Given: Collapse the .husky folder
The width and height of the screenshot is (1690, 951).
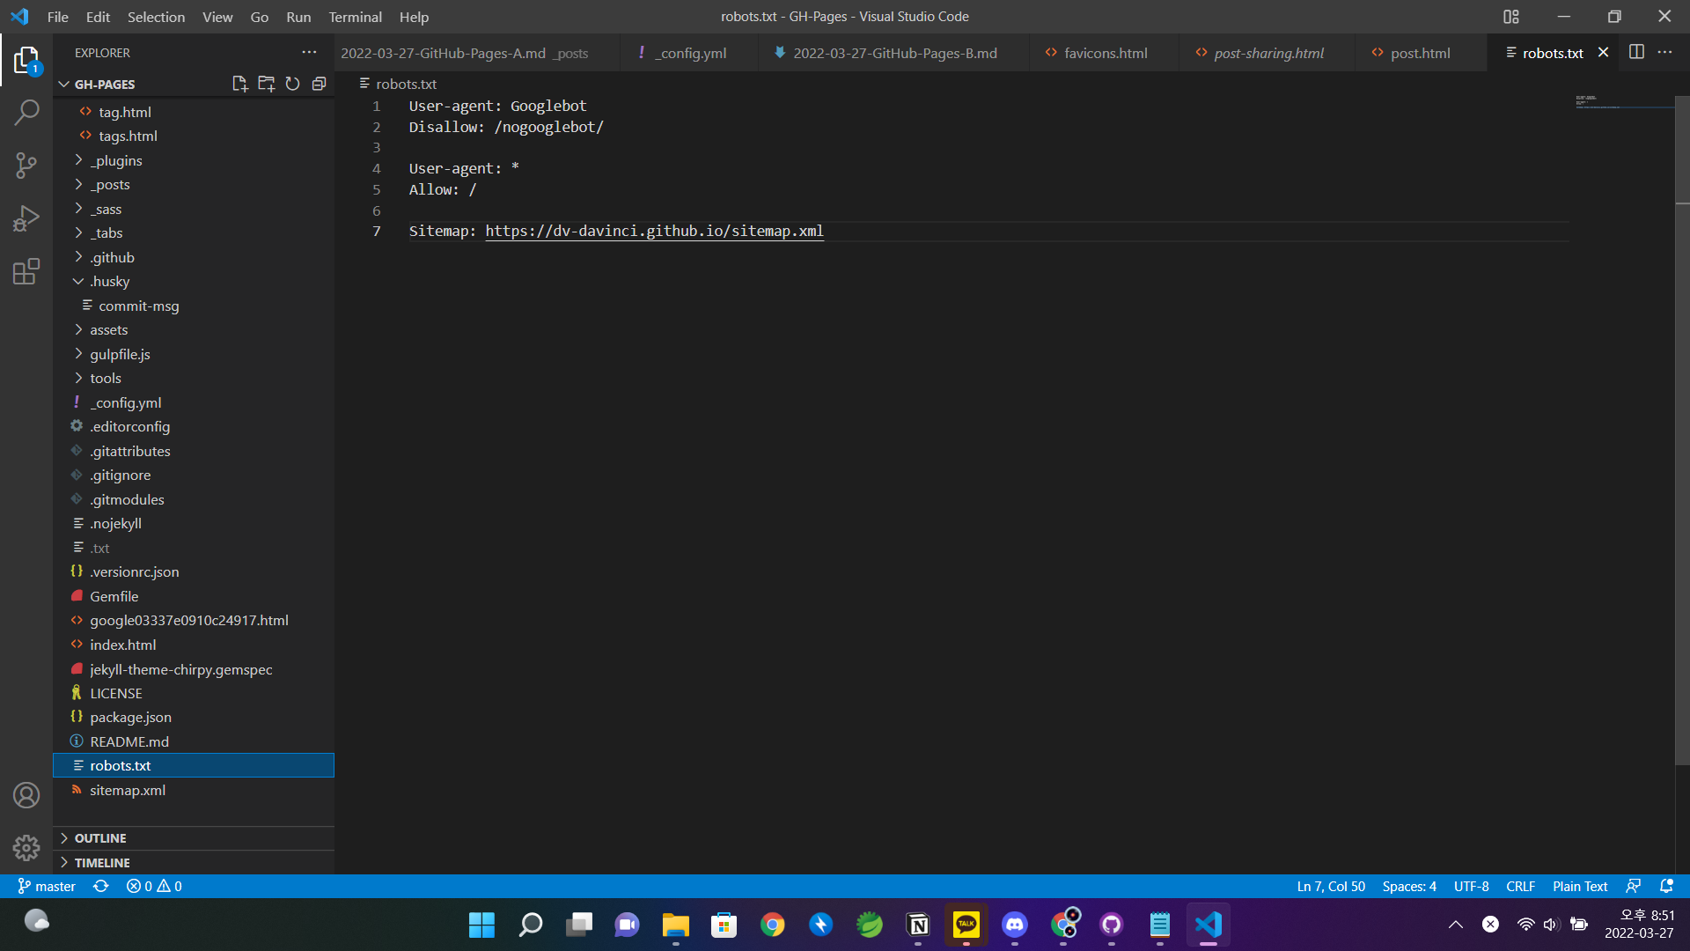Looking at the screenshot, I should click(109, 281).
